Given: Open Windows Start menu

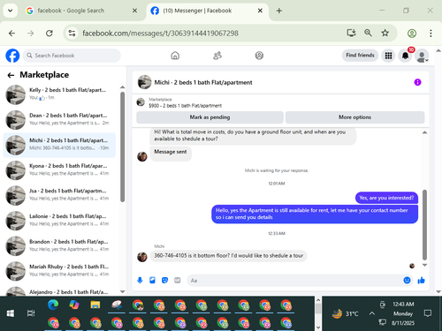Looking at the screenshot, I should [11, 313].
